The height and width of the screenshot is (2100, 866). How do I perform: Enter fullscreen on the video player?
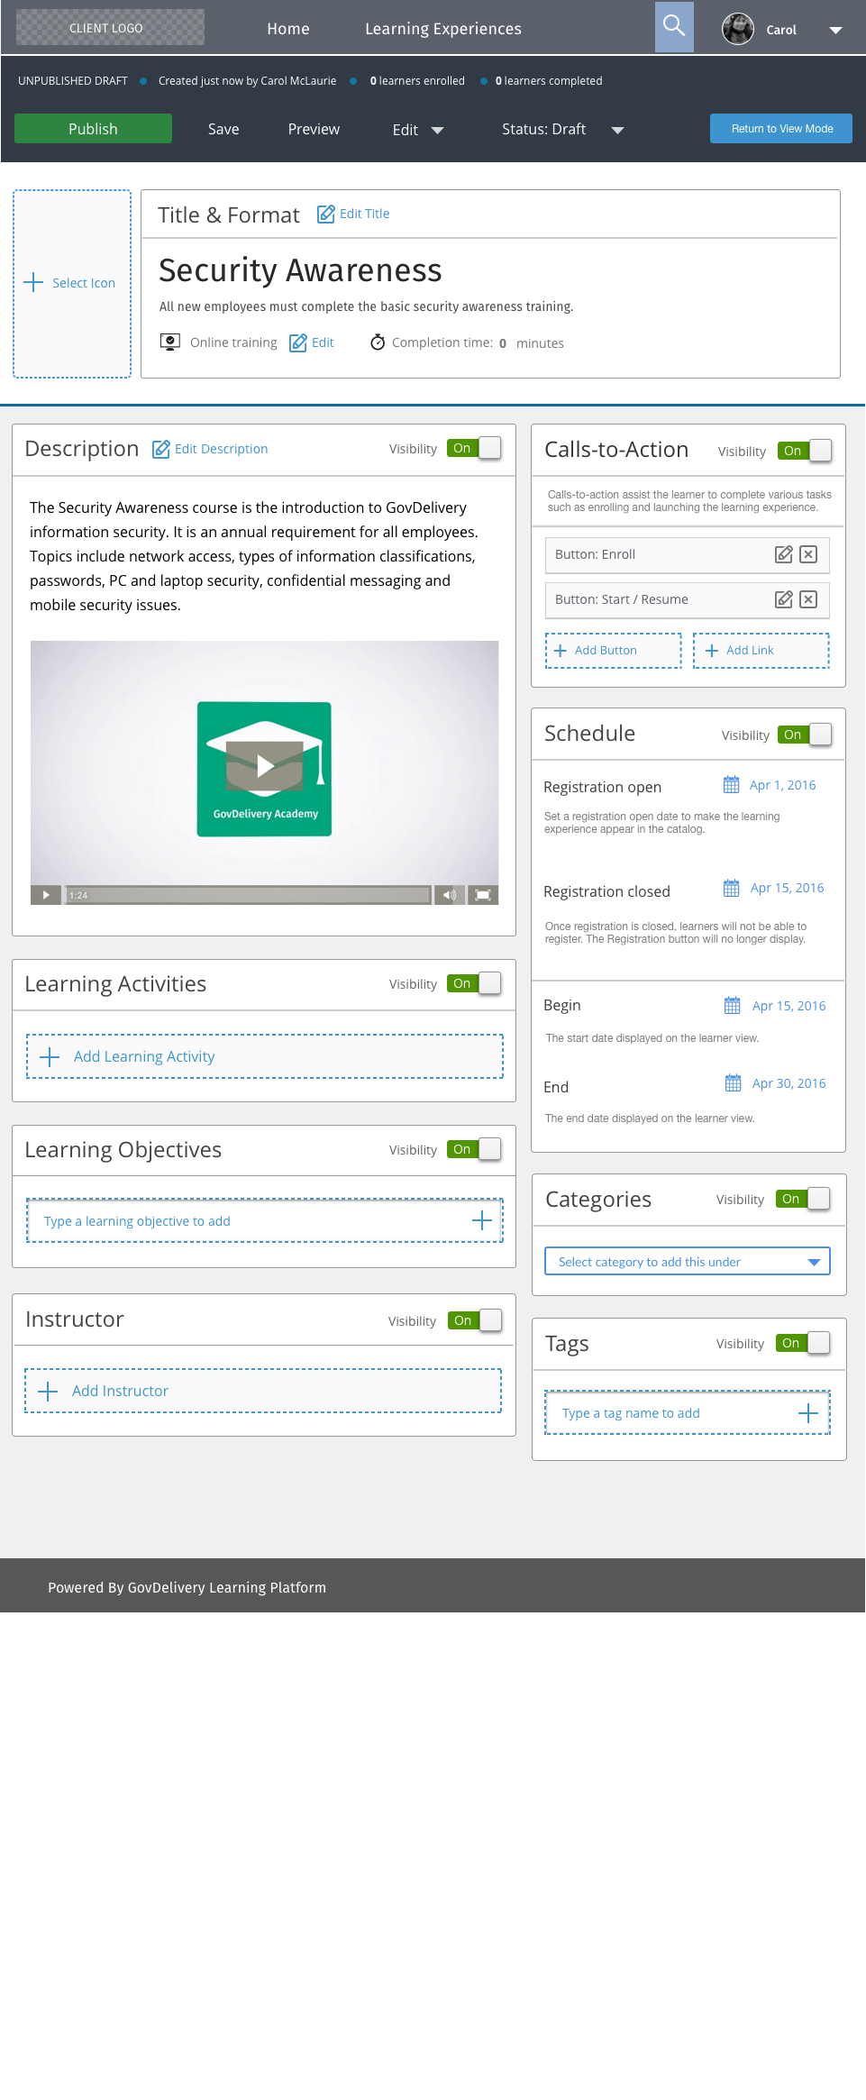pyautogui.click(x=483, y=895)
